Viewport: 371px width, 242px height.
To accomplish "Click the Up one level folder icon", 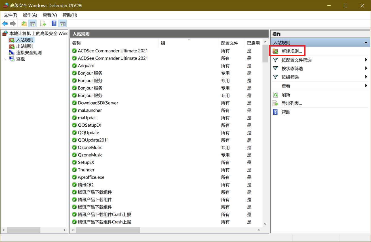I will point(24,24).
